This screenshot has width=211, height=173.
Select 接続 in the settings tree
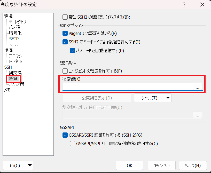coord(8,50)
